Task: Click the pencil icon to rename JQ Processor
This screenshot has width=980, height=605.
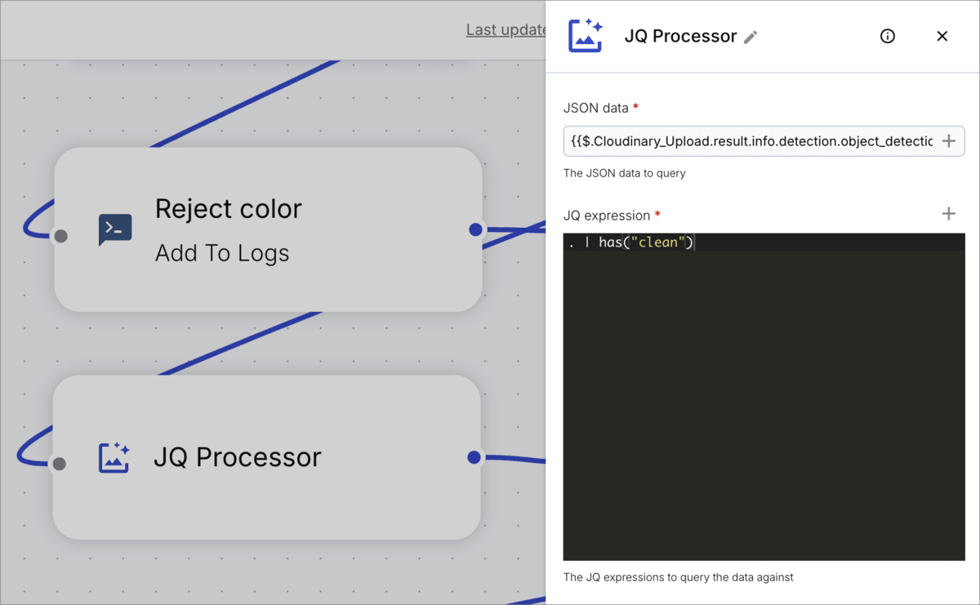Action: click(751, 37)
